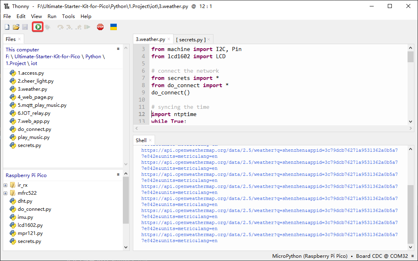Expand the mfrc522 folder on Pico

[x=5, y=193]
